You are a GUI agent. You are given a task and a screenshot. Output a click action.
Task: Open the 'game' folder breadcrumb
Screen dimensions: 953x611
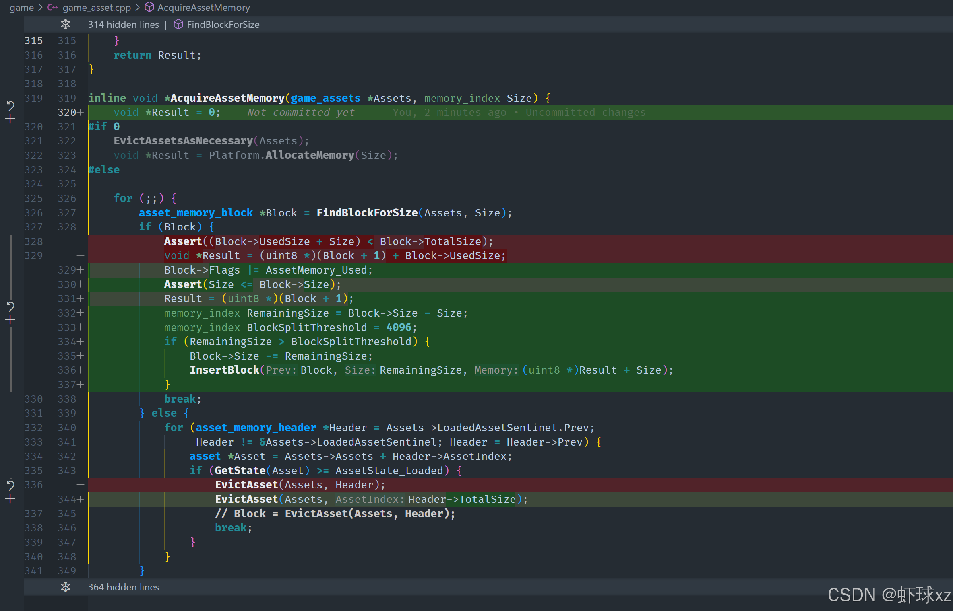point(22,8)
